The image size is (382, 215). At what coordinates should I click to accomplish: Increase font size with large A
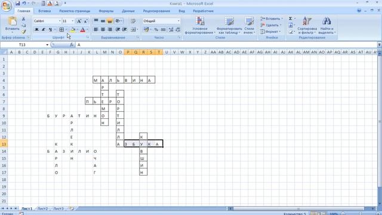(79, 21)
